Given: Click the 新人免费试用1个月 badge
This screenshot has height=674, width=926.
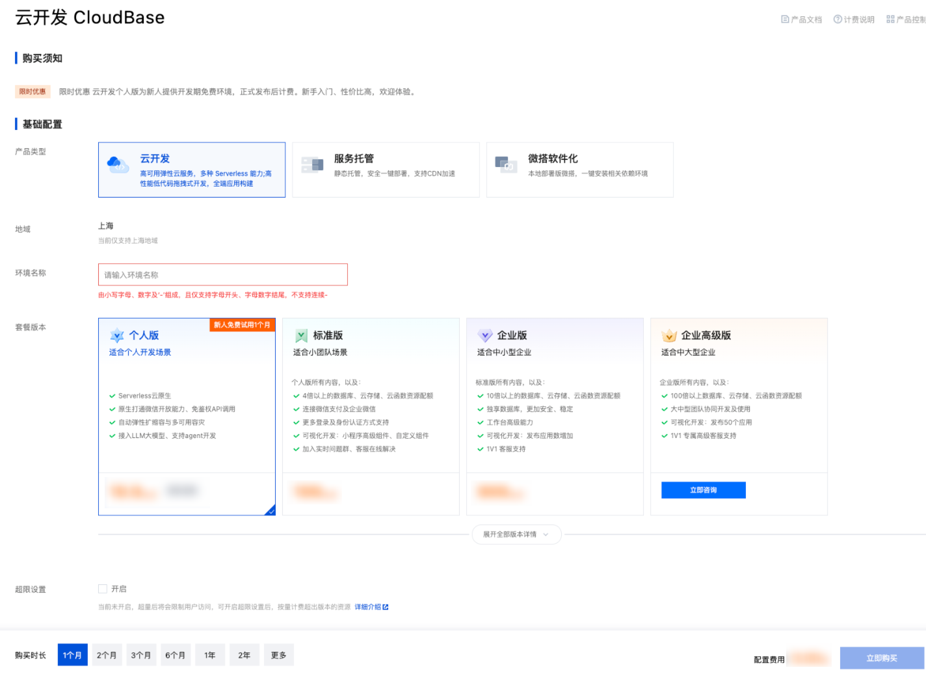Looking at the screenshot, I should click(242, 325).
